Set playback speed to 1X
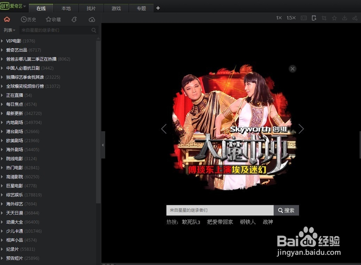The height and width of the screenshot is (265, 361). tap(279, 18)
